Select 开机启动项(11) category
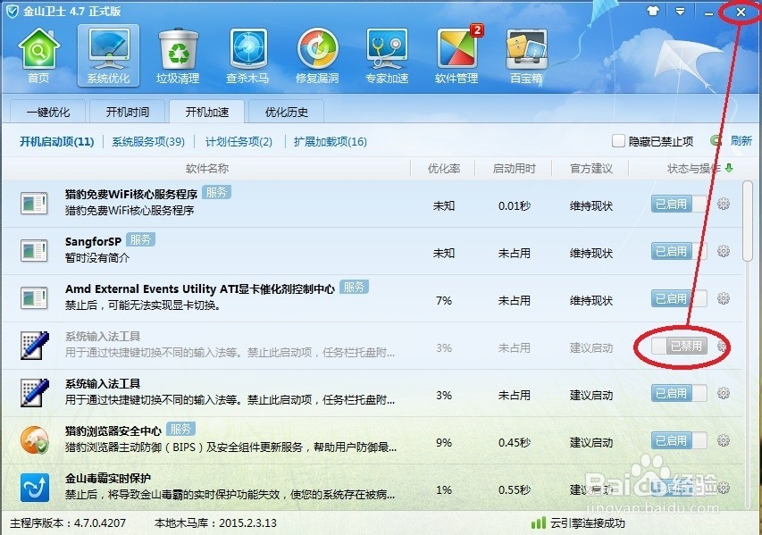This screenshot has width=762, height=535. pos(57,141)
